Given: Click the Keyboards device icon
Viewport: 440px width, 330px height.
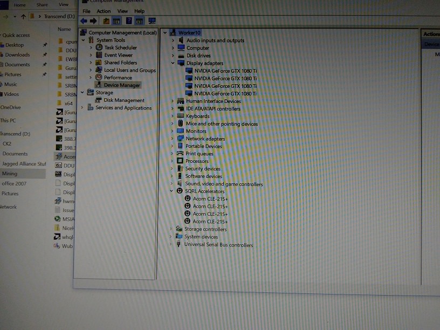Looking at the screenshot, I should point(181,115).
